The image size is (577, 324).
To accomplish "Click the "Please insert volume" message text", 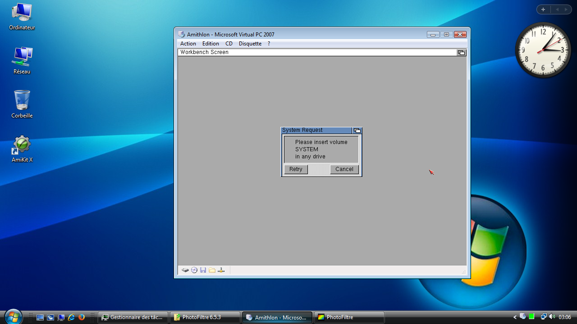I will pos(321,142).
